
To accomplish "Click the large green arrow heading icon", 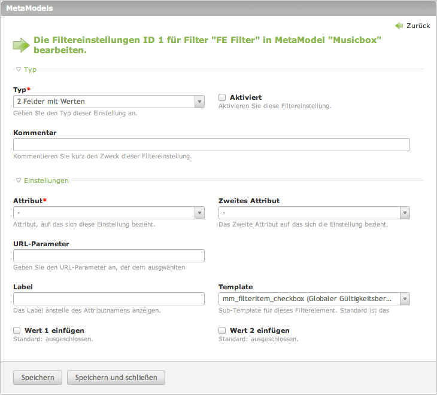I will (x=21, y=45).
